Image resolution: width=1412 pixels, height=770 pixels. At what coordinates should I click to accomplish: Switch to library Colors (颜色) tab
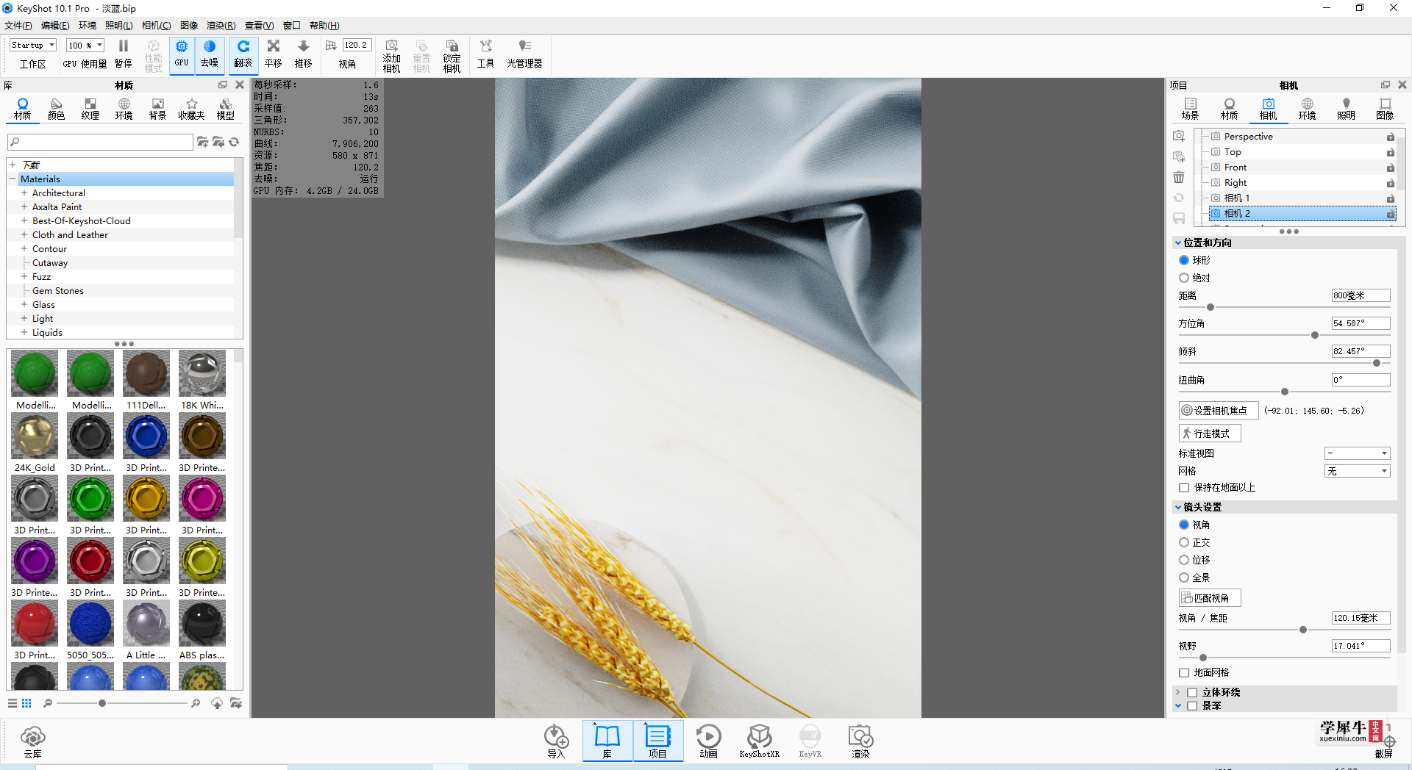pos(57,109)
